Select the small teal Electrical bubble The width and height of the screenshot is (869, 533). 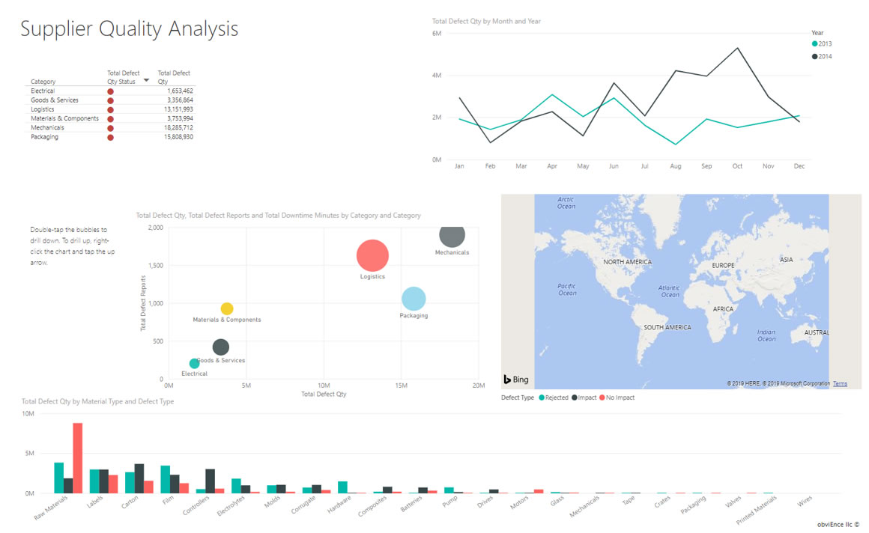[195, 364]
